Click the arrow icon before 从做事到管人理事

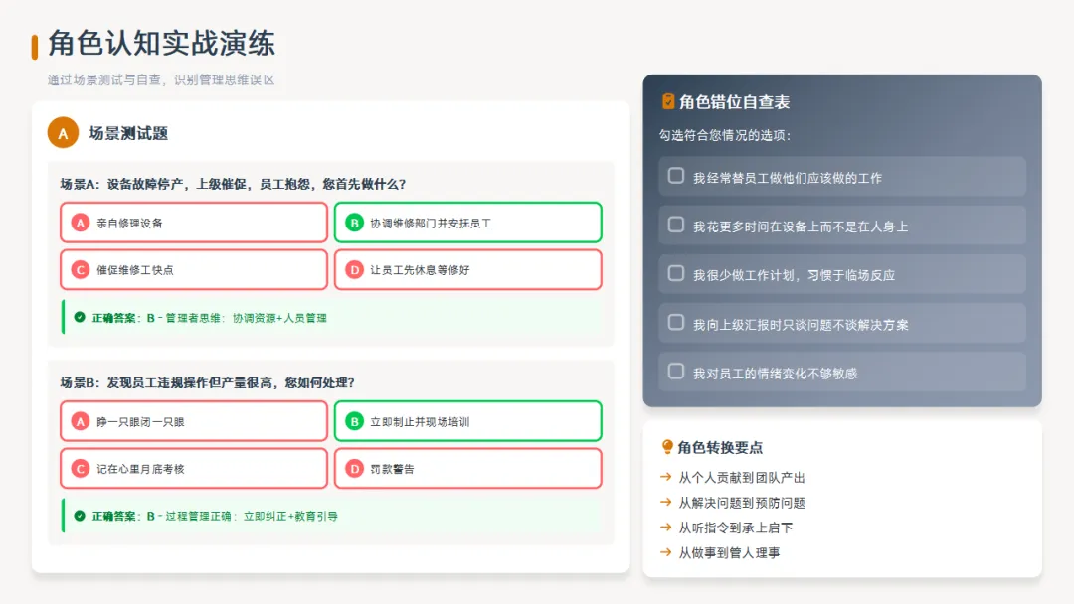pos(666,552)
